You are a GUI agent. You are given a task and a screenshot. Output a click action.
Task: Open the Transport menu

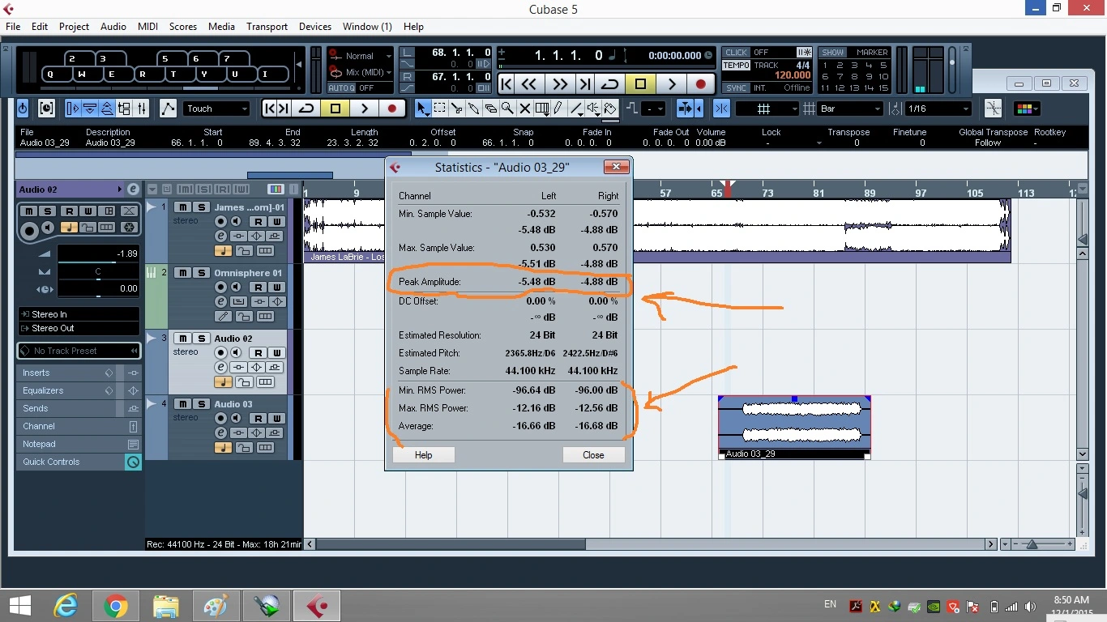tap(267, 26)
